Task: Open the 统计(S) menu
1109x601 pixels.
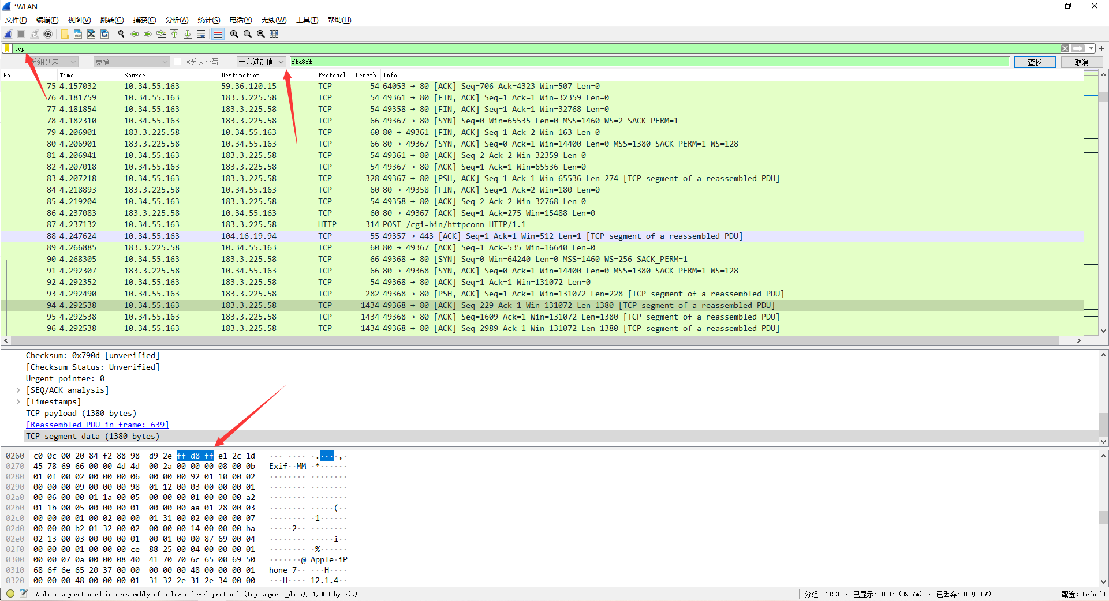Action: click(x=209, y=20)
